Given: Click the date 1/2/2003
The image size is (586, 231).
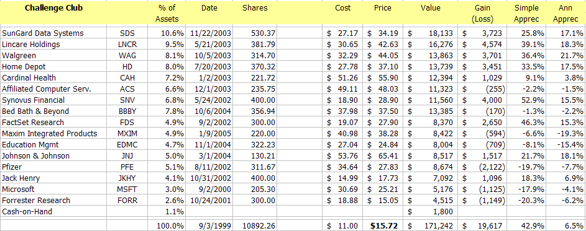Looking at the screenshot, I should pos(209,78).
